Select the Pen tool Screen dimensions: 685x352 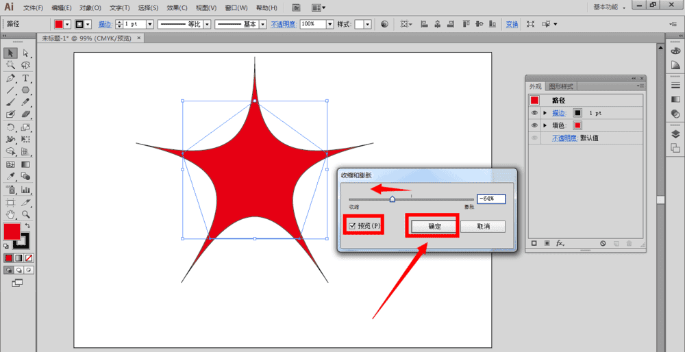pyautogui.click(x=10, y=78)
